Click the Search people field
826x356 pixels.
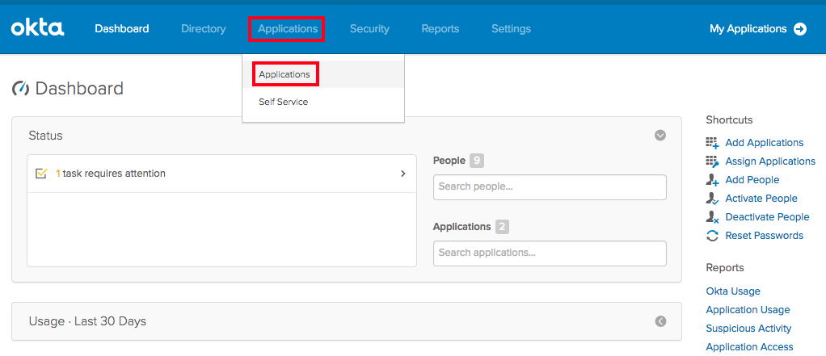click(x=550, y=186)
